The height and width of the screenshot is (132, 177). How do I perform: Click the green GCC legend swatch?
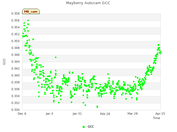(x=84, y=127)
